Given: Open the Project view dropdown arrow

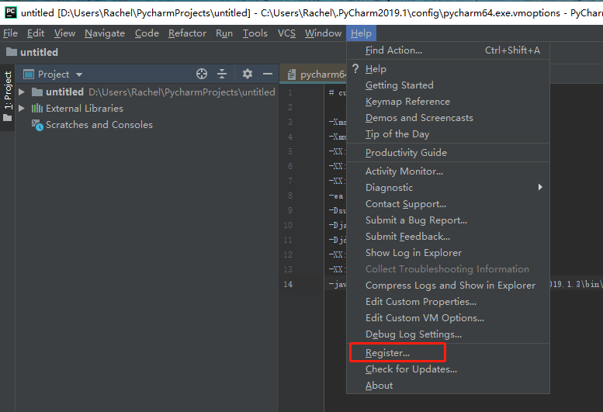Looking at the screenshot, I should [79, 74].
